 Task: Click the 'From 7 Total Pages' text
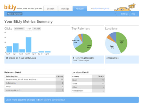click(81, 60)
